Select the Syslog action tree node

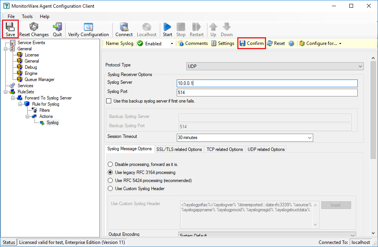(x=52, y=123)
